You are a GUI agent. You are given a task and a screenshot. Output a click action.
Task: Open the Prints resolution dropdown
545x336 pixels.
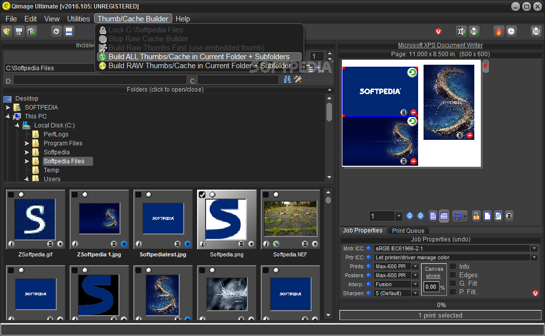point(415,266)
